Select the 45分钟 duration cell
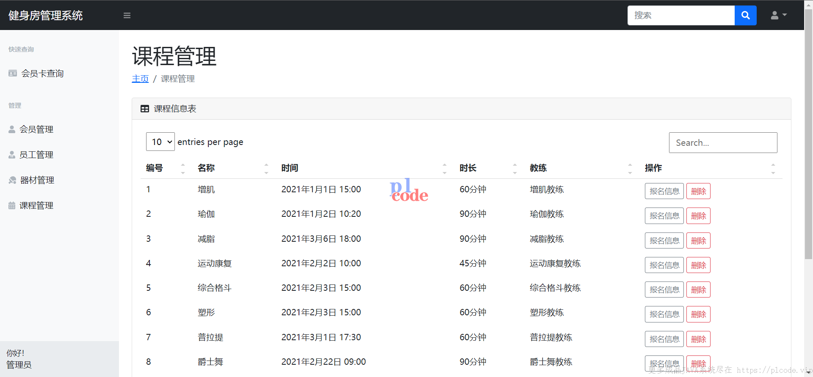 tap(473, 263)
